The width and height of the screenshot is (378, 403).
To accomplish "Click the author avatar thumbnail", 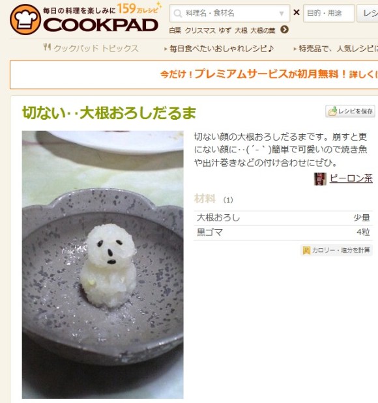I will [x=320, y=178].
